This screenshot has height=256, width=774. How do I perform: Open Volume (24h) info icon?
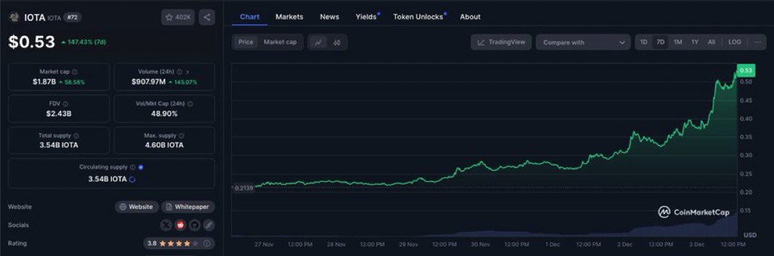click(x=180, y=72)
